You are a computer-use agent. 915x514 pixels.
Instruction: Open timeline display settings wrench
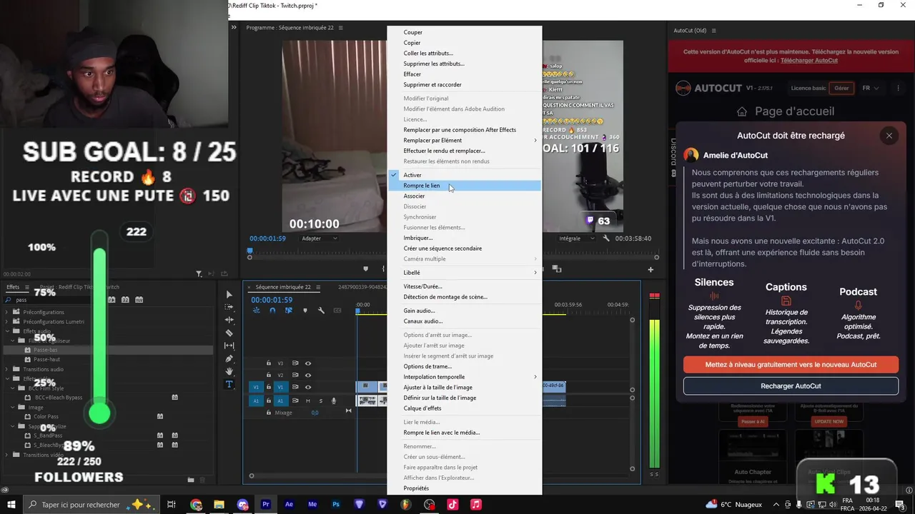[321, 311]
